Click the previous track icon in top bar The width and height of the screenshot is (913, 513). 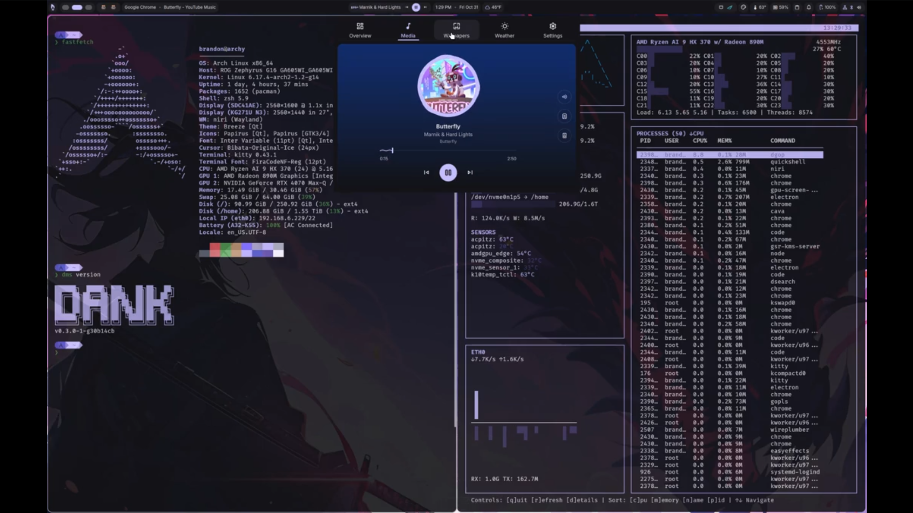[407, 7]
